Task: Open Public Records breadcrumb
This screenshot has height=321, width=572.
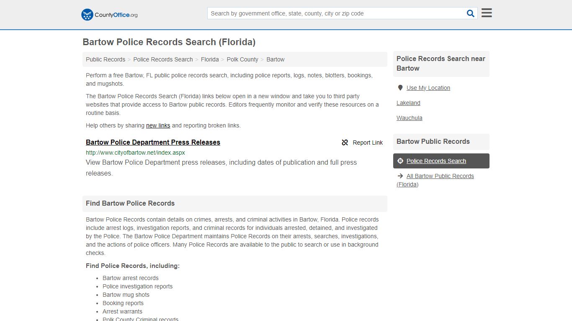Action: coord(106,59)
